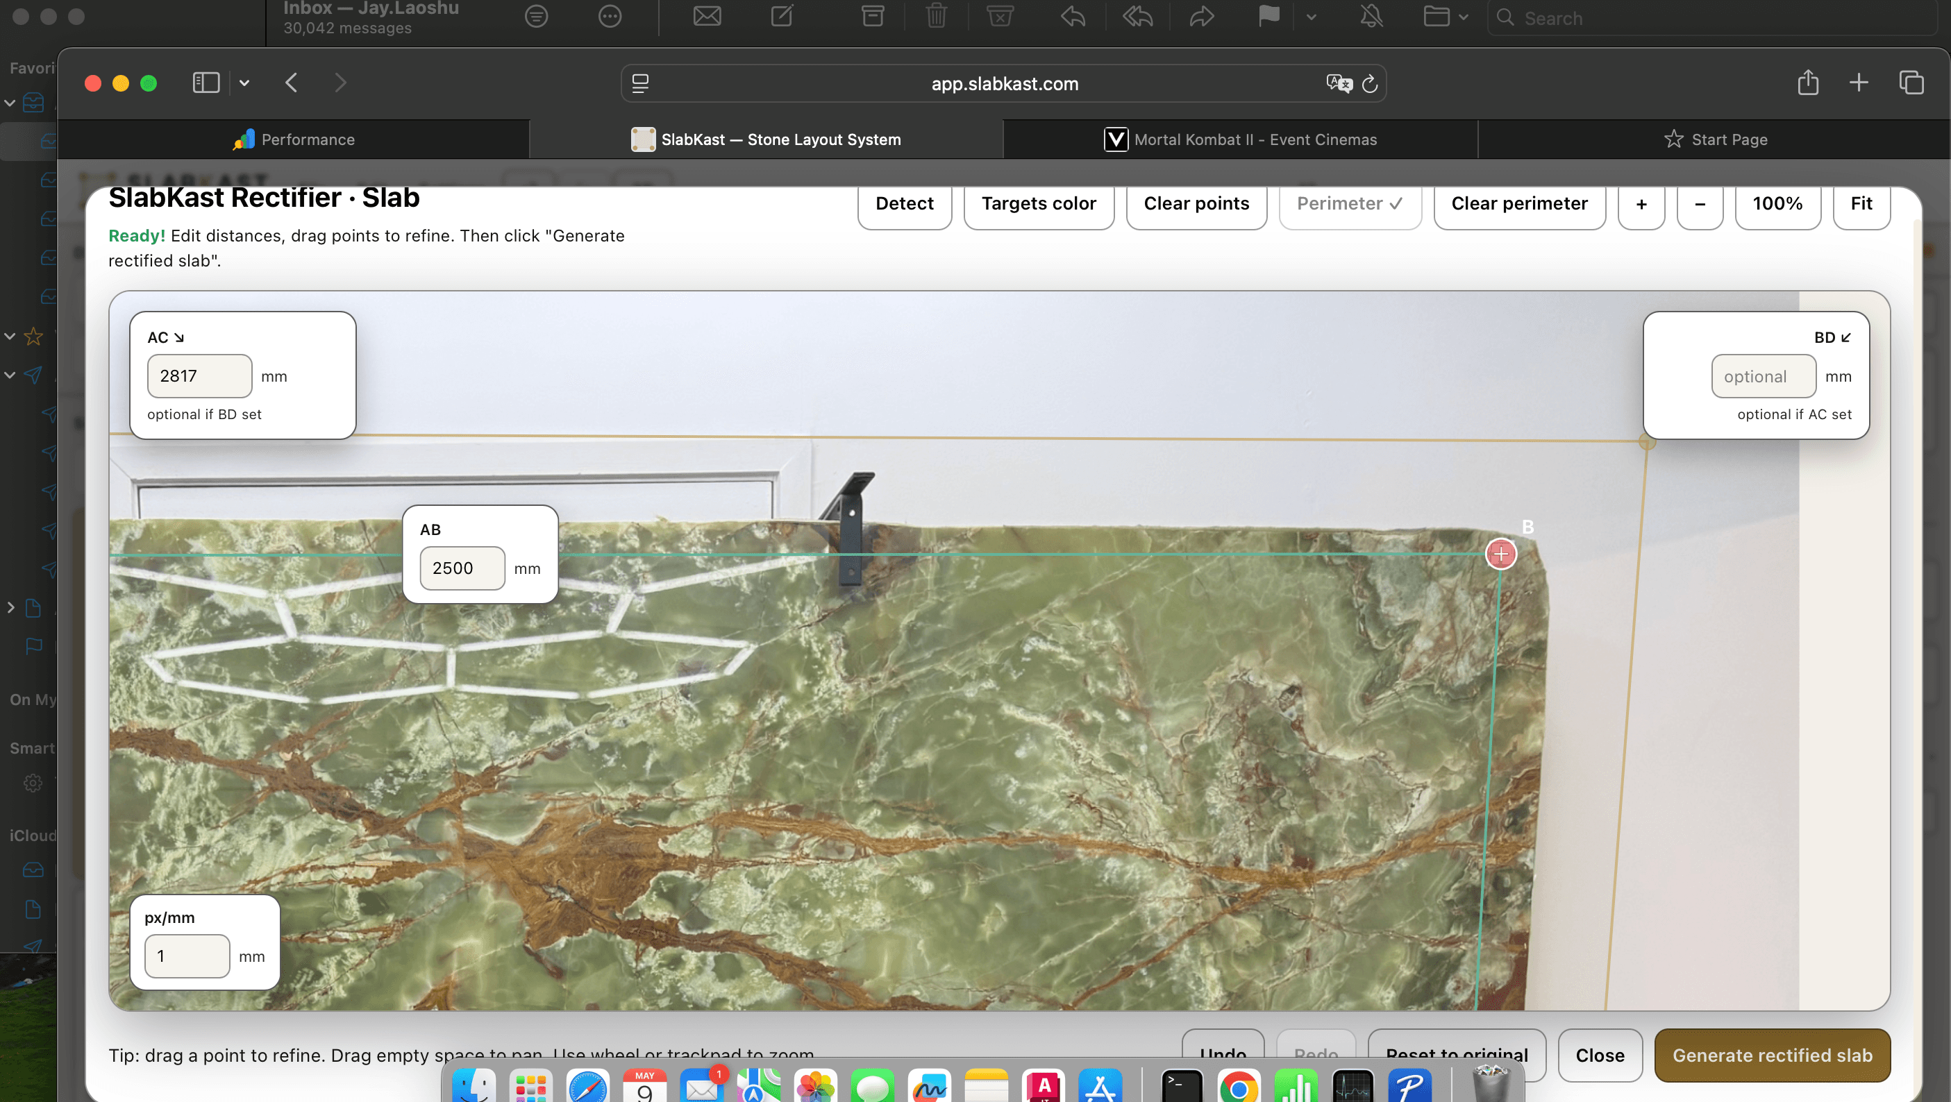Zoom in with the + button

(1641, 203)
